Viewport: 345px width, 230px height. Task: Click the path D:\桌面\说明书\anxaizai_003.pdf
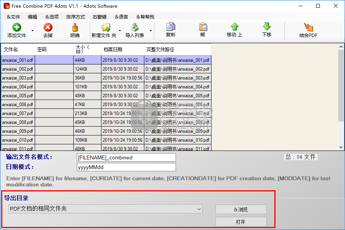click(x=178, y=78)
